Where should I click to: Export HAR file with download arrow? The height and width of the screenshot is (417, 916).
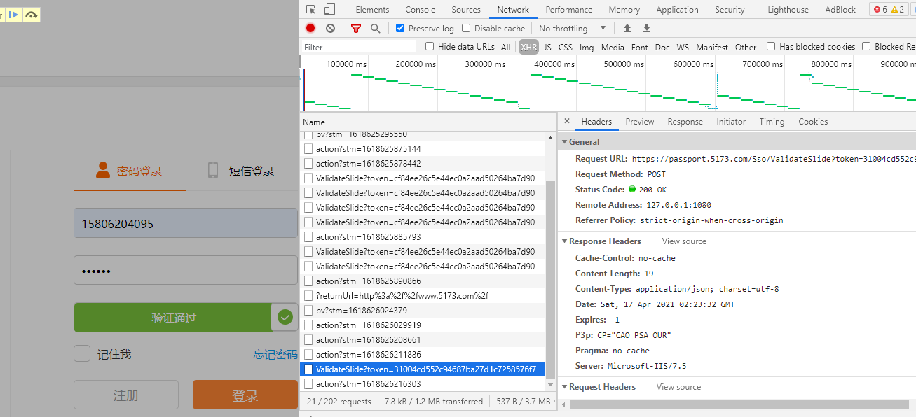click(x=647, y=28)
